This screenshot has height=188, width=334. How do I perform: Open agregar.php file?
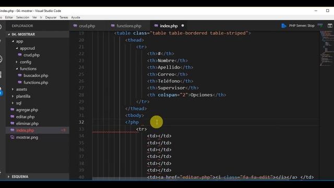pyautogui.click(x=27, y=110)
